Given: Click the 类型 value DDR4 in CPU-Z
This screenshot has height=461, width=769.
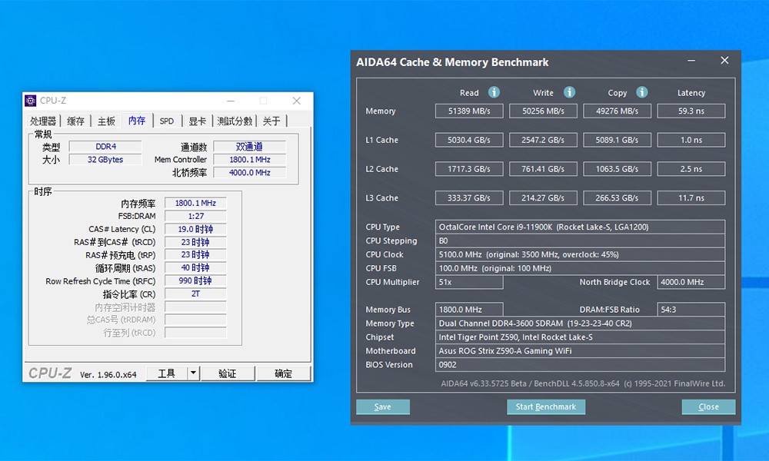Looking at the screenshot, I should (x=105, y=147).
